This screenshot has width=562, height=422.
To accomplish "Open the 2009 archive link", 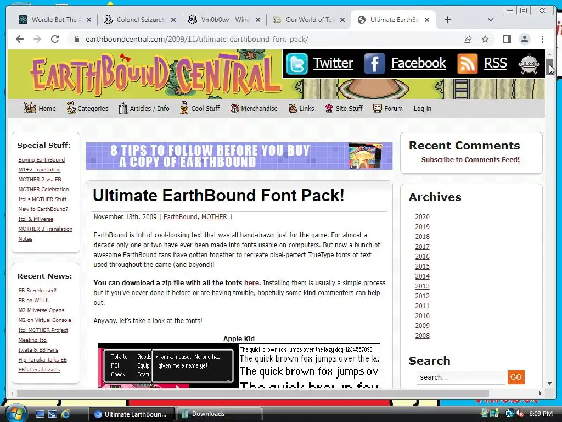I will (422, 325).
